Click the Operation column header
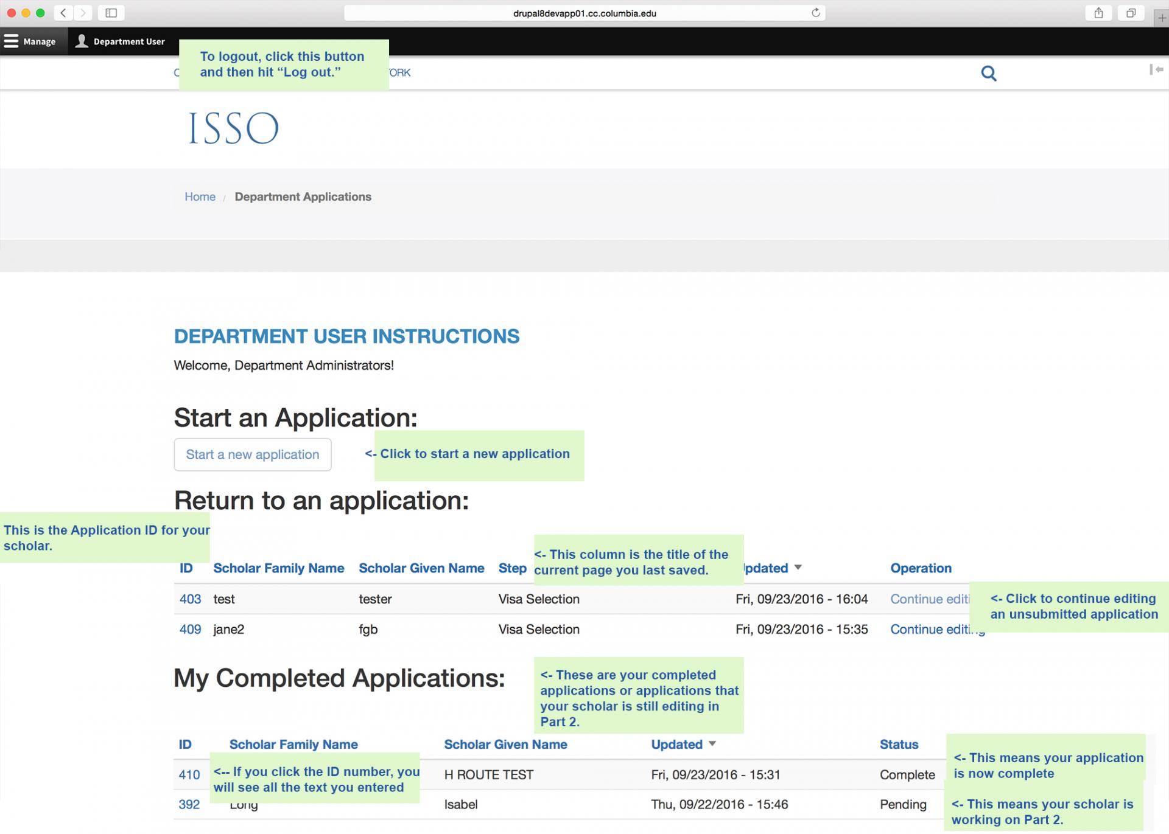Image resolution: width=1169 pixels, height=834 pixels. pos(921,568)
